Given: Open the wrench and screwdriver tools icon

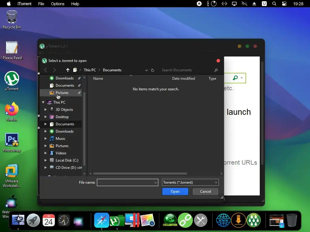Looking at the screenshot, I should [x=200, y=220].
